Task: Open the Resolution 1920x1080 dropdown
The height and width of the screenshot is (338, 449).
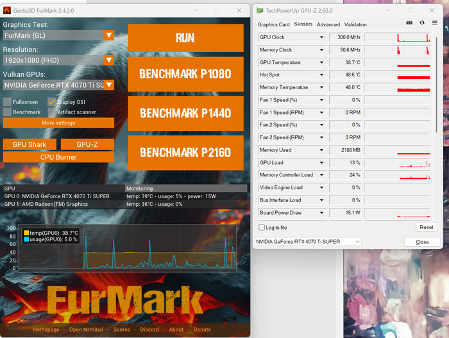Action: 109,60
